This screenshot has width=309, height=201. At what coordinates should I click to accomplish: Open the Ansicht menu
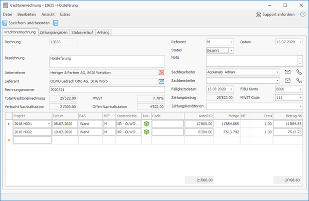(x=48, y=14)
